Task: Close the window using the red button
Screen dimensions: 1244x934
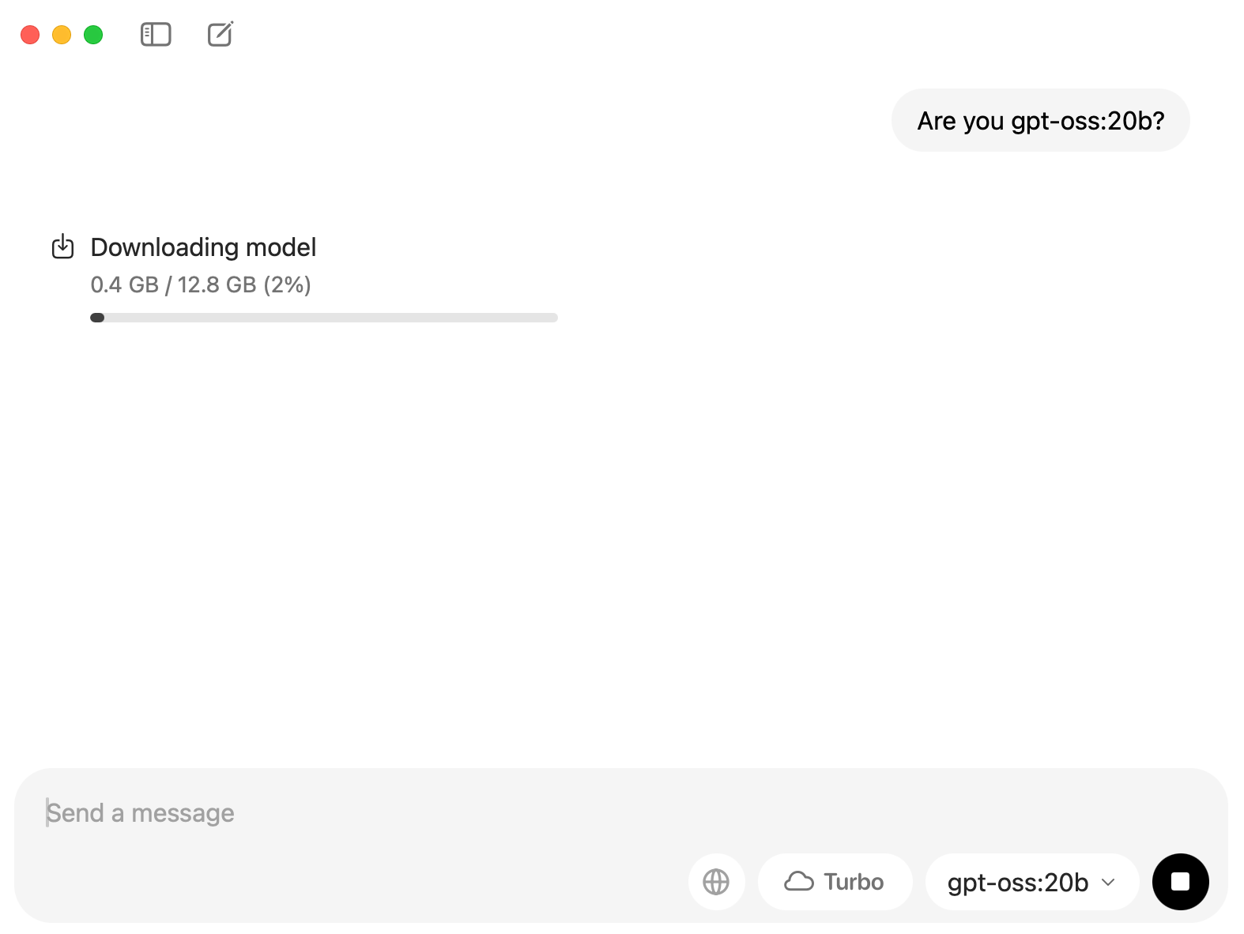Action: click(30, 35)
